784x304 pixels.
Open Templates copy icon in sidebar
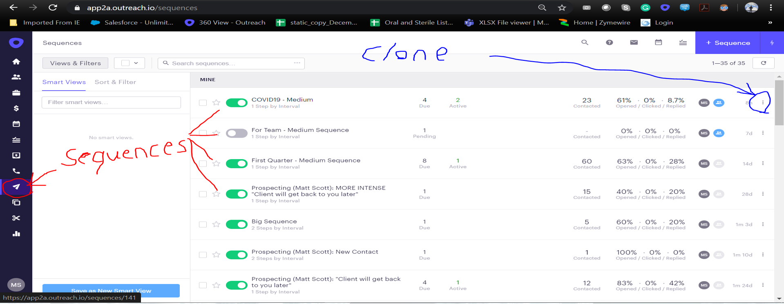(x=16, y=202)
